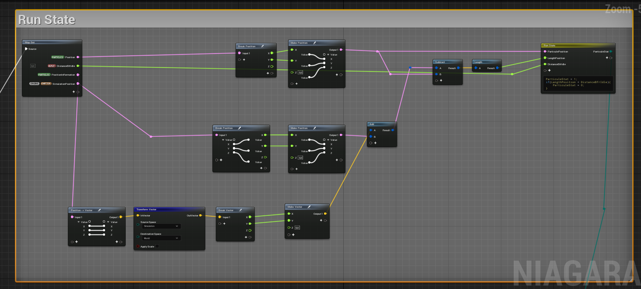Click the HLSL code box in Run State

click(578, 84)
